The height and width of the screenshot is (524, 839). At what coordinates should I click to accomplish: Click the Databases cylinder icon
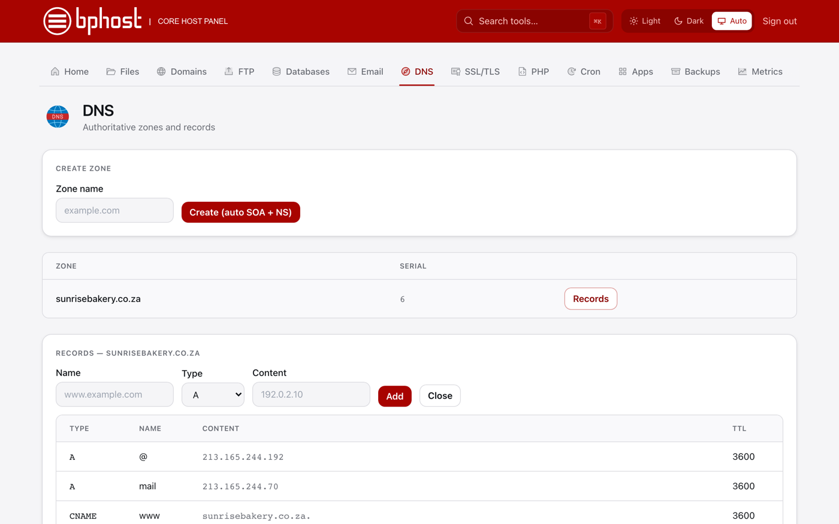[276, 71]
